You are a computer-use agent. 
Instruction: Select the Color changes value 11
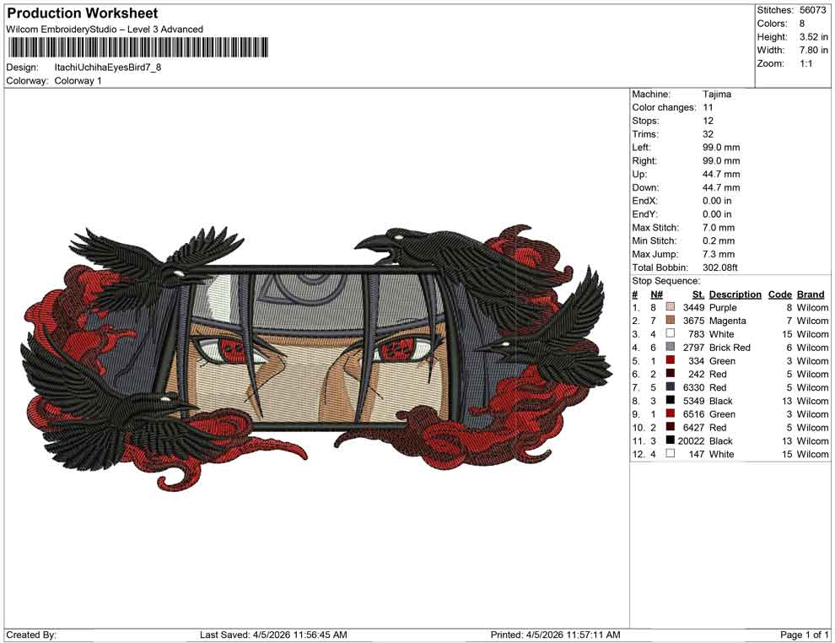tap(708, 108)
